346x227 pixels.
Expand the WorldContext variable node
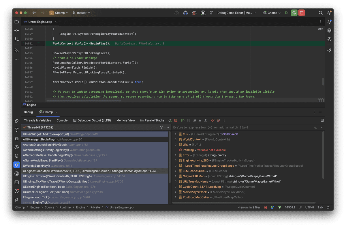(176, 139)
